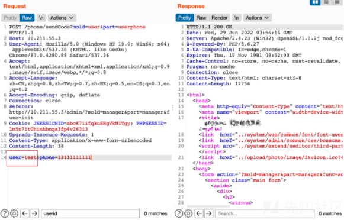Click the favicon.ico link line in Response
This screenshot has height=220, width=344.
pos(271,157)
